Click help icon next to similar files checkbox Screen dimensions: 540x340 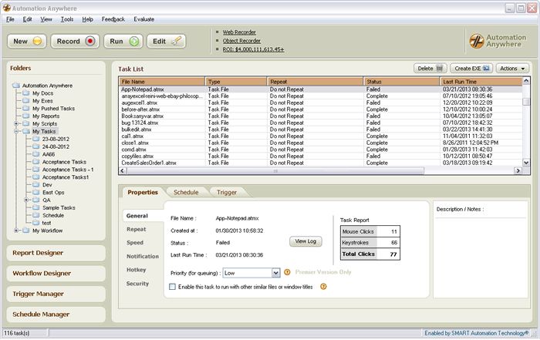click(323, 287)
